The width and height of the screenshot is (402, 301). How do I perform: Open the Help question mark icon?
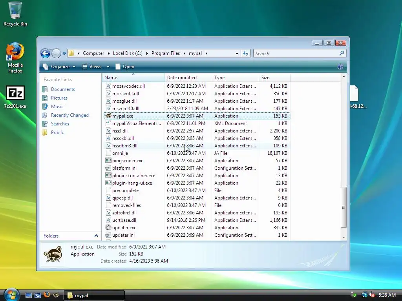click(340, 67)
